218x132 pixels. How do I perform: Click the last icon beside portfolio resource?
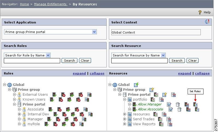(x=161, y=100)
